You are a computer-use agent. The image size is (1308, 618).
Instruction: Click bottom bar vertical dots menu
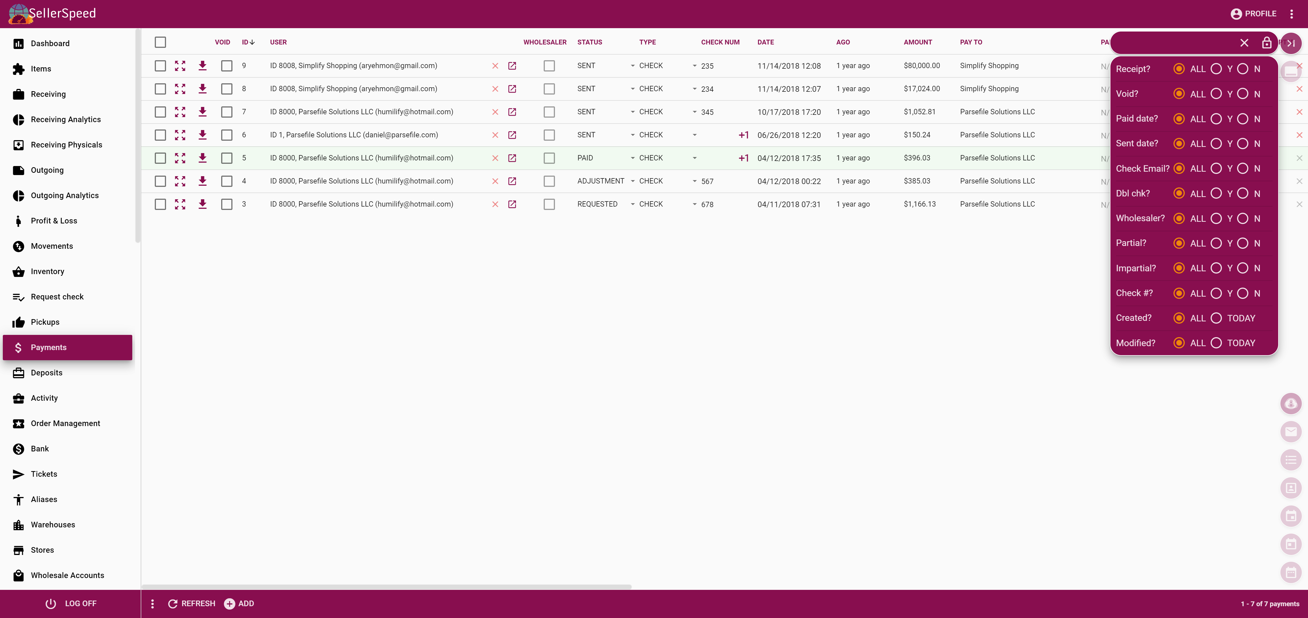[x=152, y=603]
